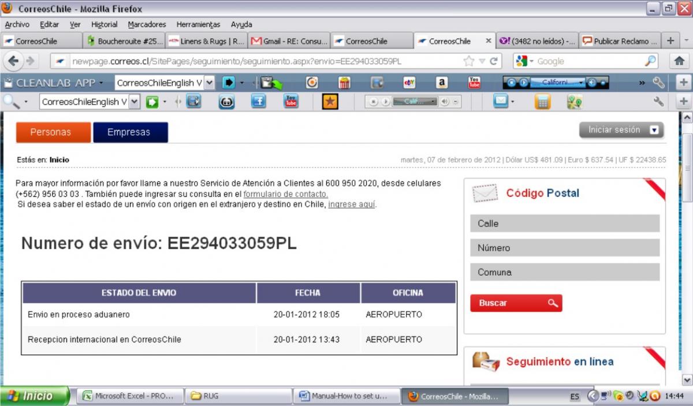Click the Windows Inicio start button

click(35, 396)
